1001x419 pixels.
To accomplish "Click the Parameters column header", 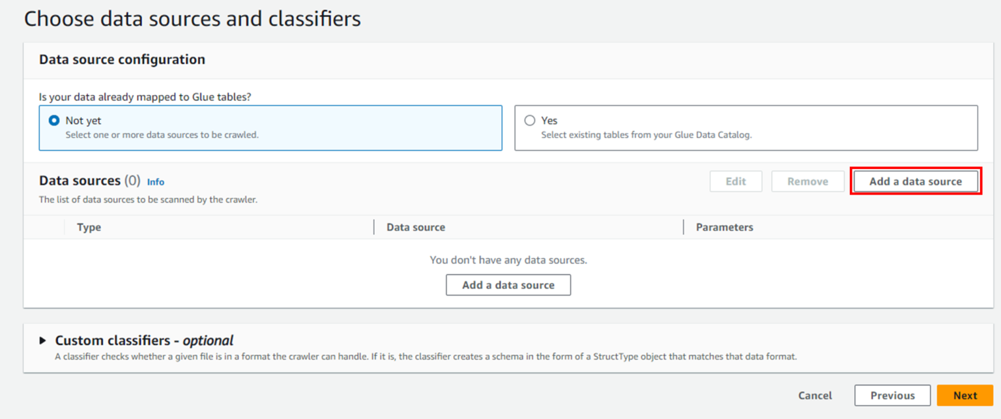I will (725, 228).
